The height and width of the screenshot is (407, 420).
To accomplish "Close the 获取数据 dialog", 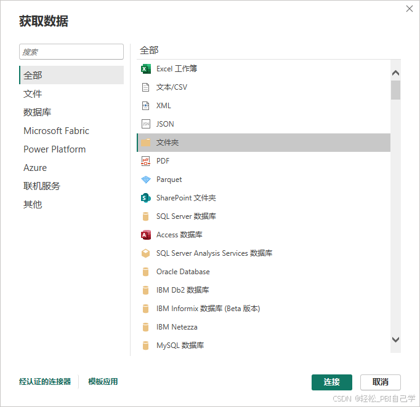I will pos(410,9).
